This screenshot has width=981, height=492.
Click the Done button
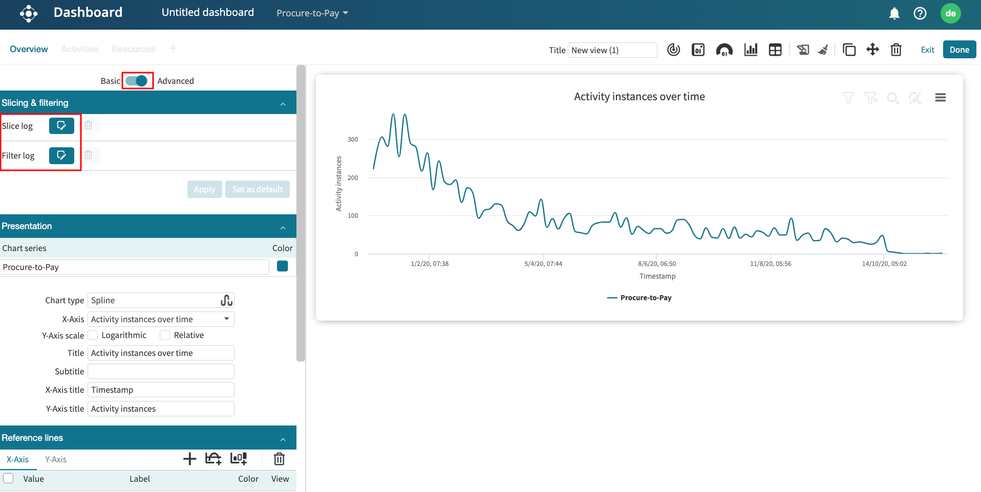959,50
